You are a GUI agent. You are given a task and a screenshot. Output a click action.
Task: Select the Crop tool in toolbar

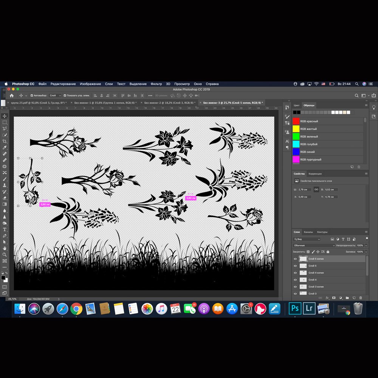[5, 141]
